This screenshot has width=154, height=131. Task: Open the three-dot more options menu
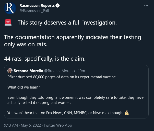(146, 6)
